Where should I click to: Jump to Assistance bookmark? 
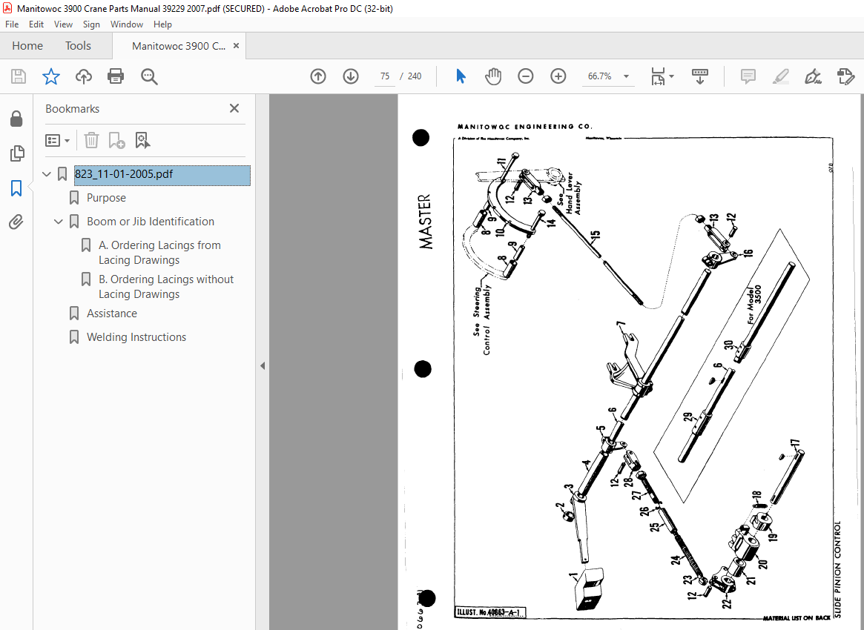point(112,314)
